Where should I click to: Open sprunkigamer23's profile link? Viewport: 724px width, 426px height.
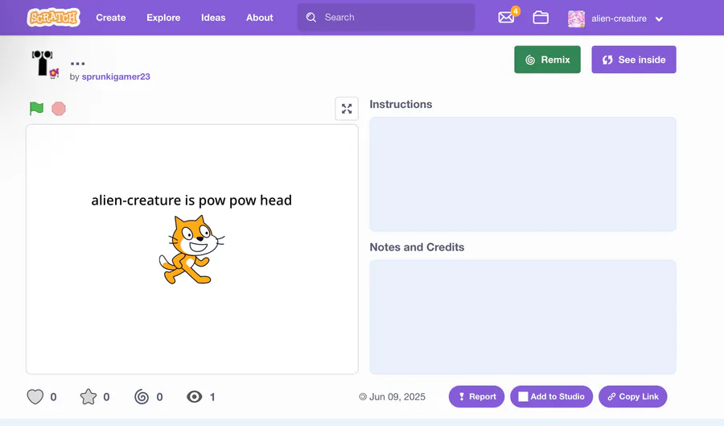pos(116,77)
